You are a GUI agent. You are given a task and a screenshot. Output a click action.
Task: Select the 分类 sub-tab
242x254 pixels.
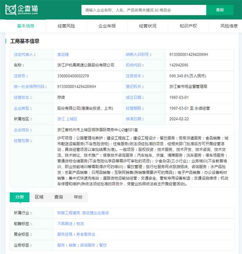click(x=19, y=197)
